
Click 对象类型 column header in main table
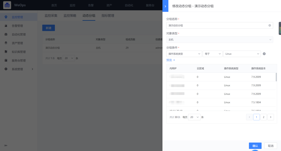point(100,39)
